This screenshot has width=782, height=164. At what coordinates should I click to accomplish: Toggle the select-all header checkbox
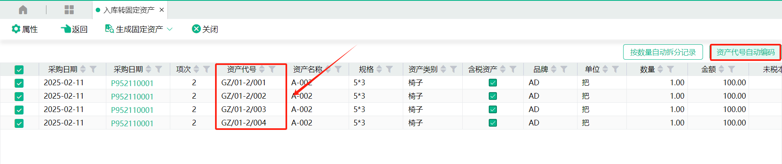click(19, 70)
